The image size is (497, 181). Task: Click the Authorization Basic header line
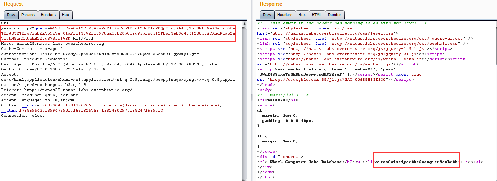click(x=100, y=54)
